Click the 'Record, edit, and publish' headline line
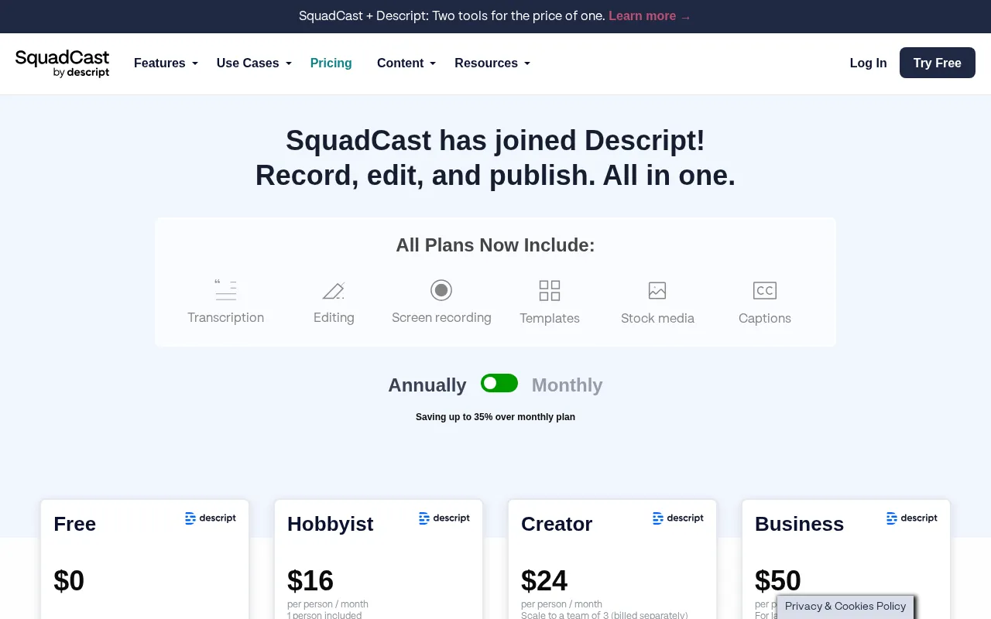 pyautogui.click(x=495, y=176)
